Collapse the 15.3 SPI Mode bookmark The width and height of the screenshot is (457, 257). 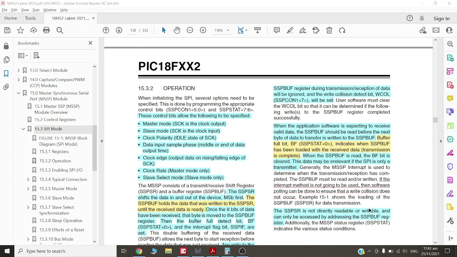pyautogui.click(x=23, y=129)
